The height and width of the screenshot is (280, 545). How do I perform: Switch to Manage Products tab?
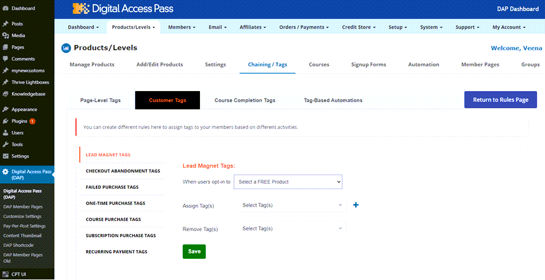92,65
